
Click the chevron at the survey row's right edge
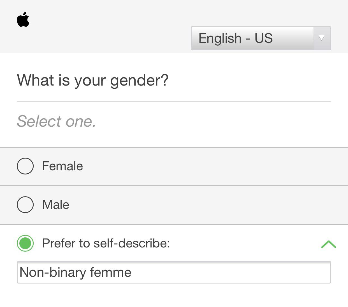click(328, 244)
